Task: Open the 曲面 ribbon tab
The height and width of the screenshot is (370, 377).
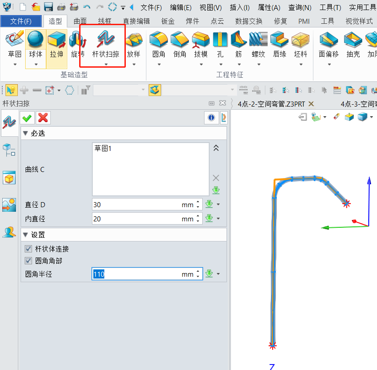Action: [x=80, y=21]
